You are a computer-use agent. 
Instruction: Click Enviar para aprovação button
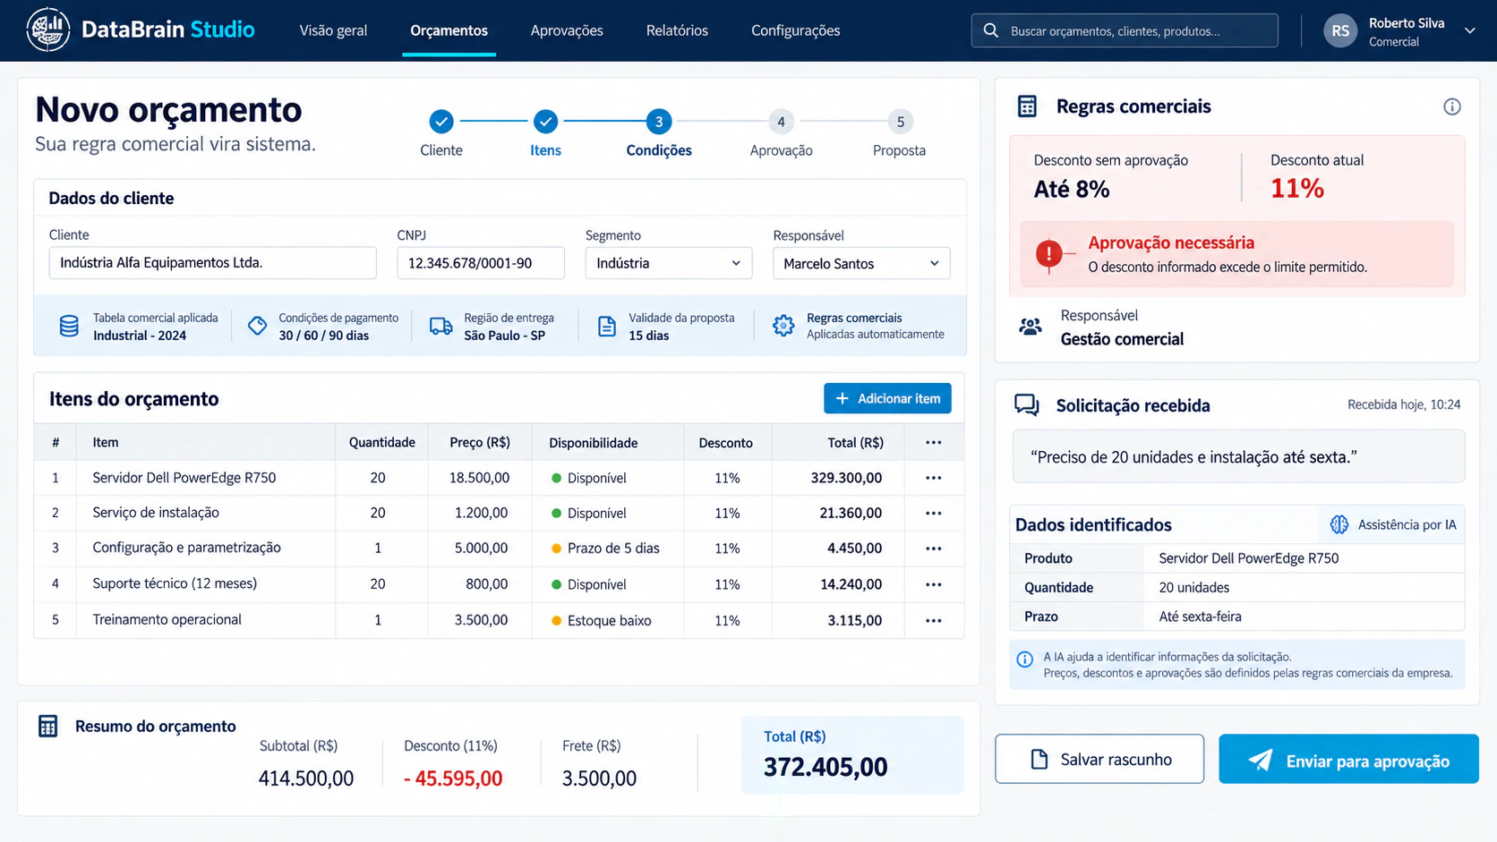tap(1348, 759)
